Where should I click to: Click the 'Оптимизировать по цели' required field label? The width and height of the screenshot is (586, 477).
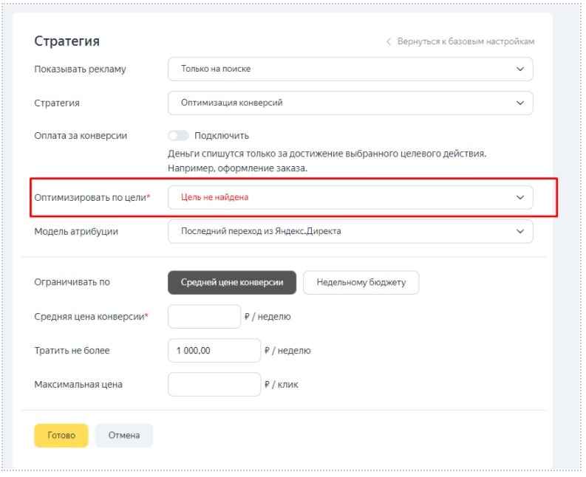tap(92, 198)
